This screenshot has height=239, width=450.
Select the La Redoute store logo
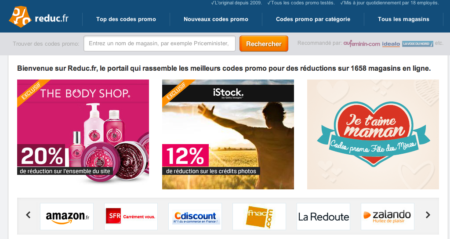click(323, 217)
